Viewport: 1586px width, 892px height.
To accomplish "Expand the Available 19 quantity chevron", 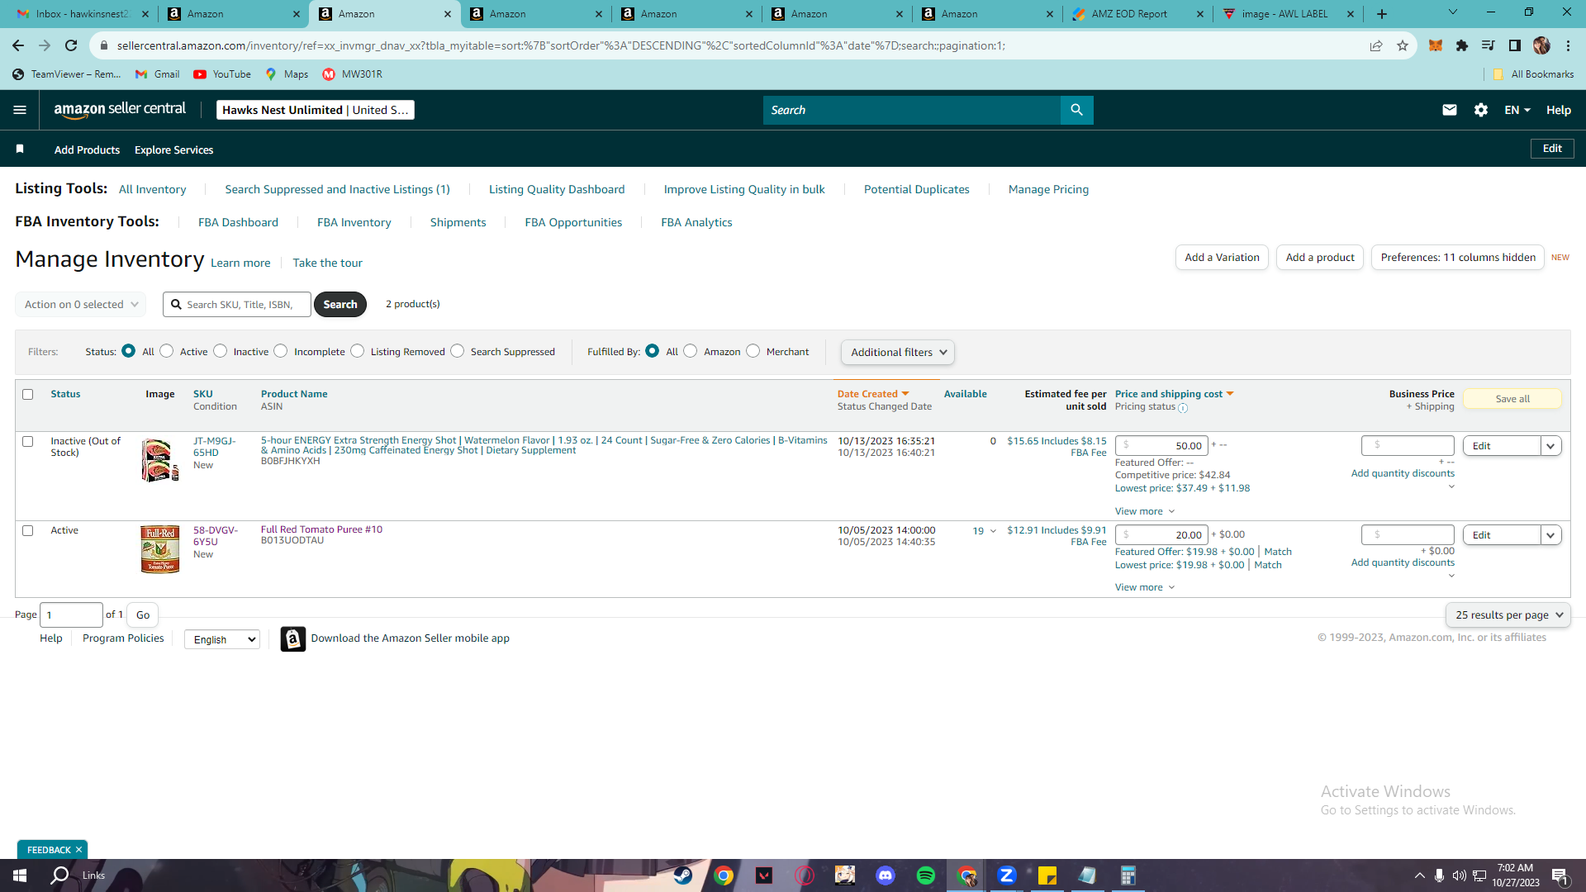I will 993,531.
